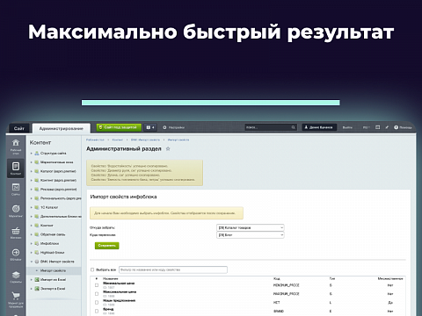Click the pin icon in top bar
422x316 pixels.
[387, 127]
